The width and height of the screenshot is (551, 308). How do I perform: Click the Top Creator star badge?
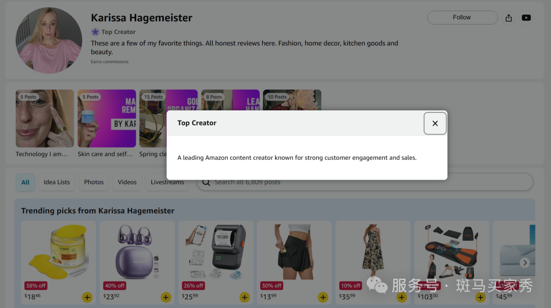coord(95,32)
